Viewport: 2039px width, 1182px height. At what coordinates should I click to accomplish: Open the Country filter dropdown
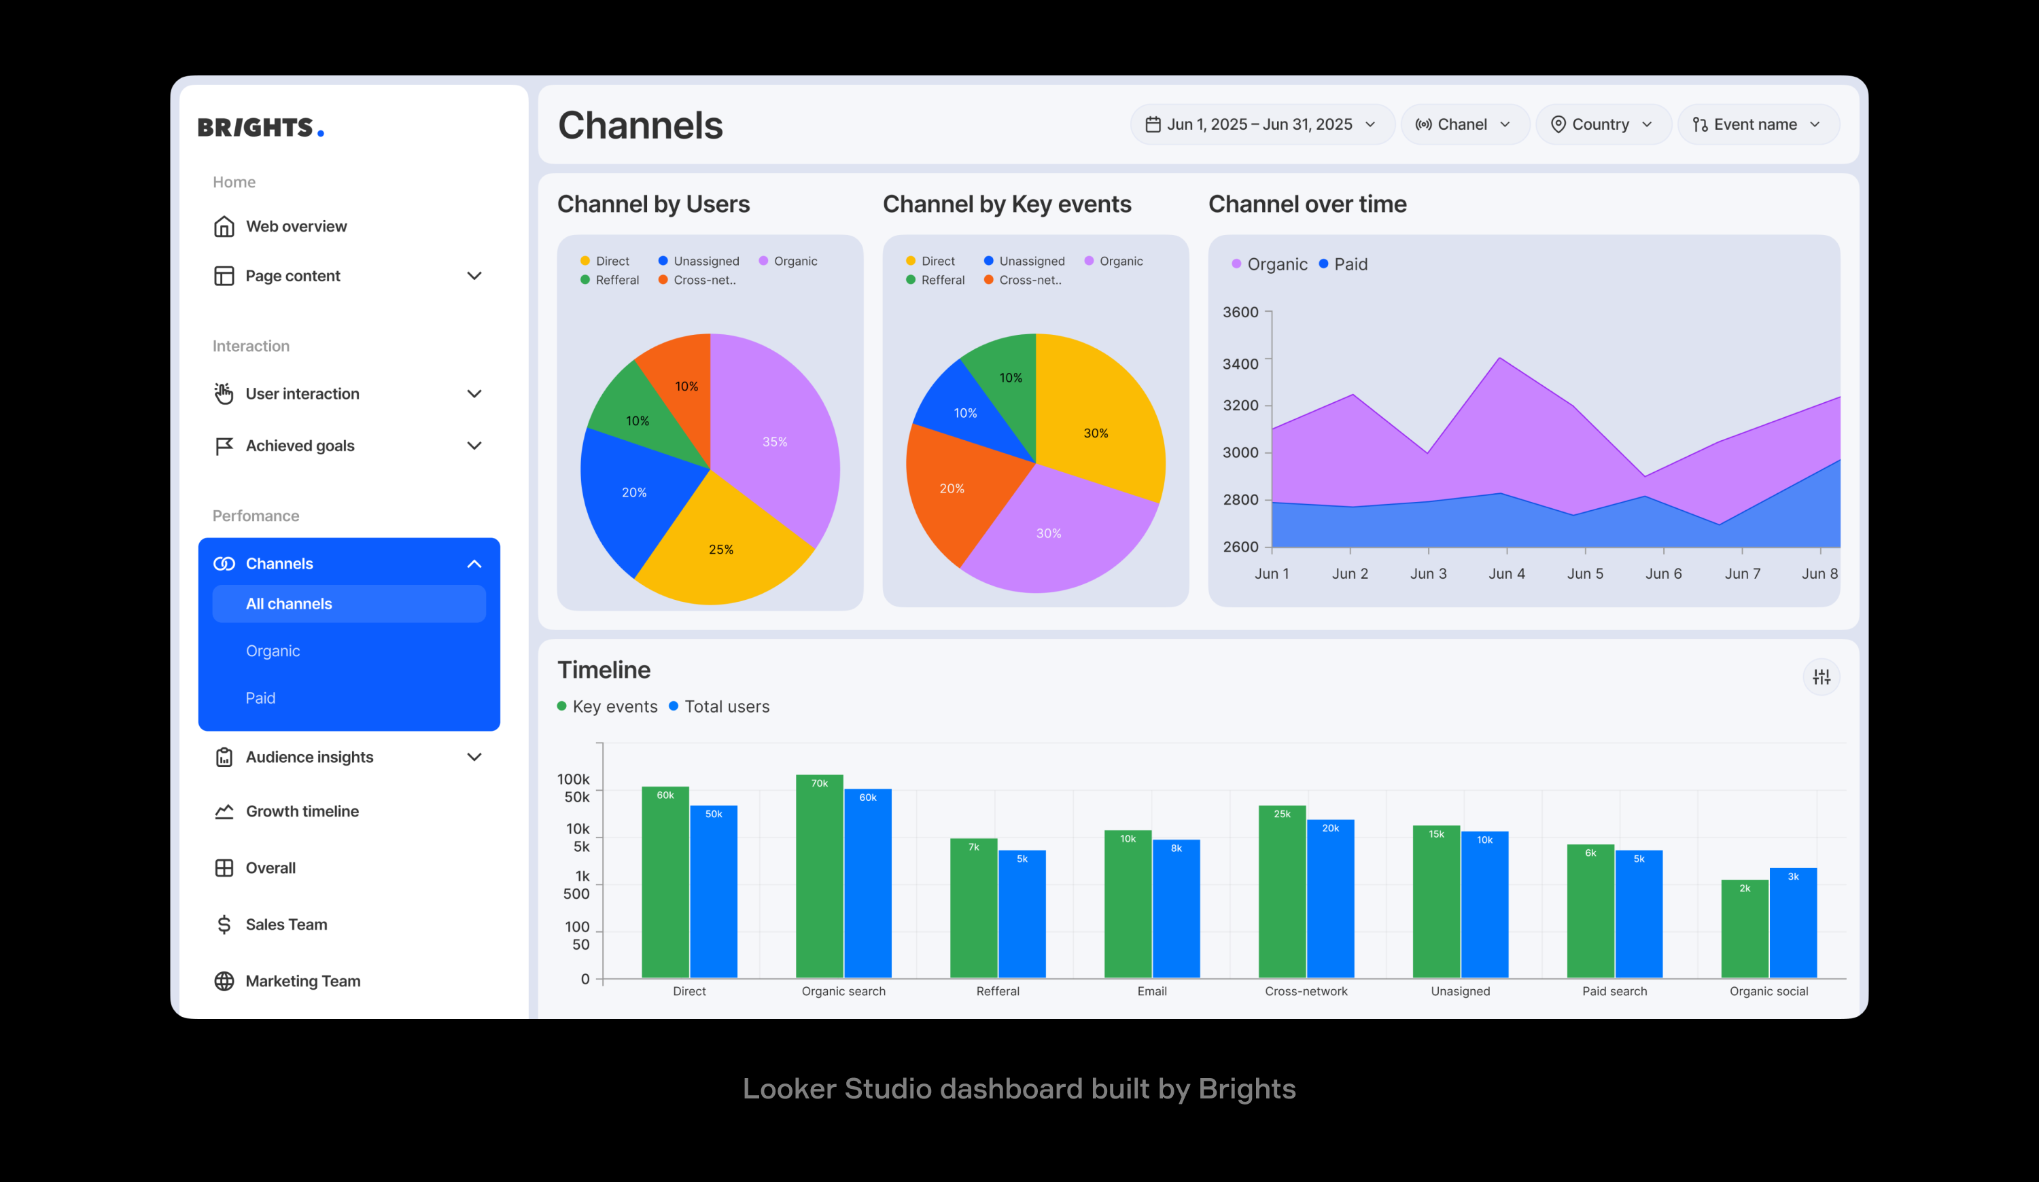[1602, 124]
